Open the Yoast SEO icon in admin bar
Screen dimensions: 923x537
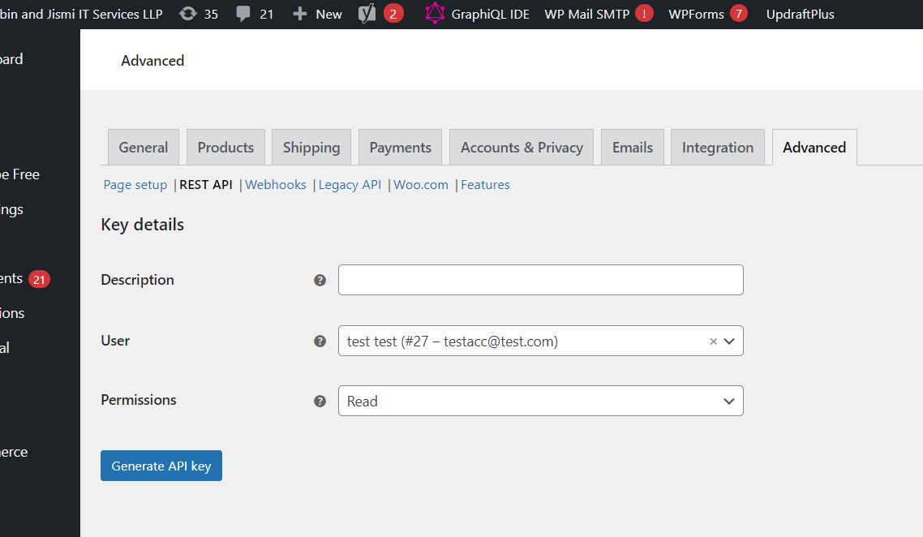[x=367, y=14]
